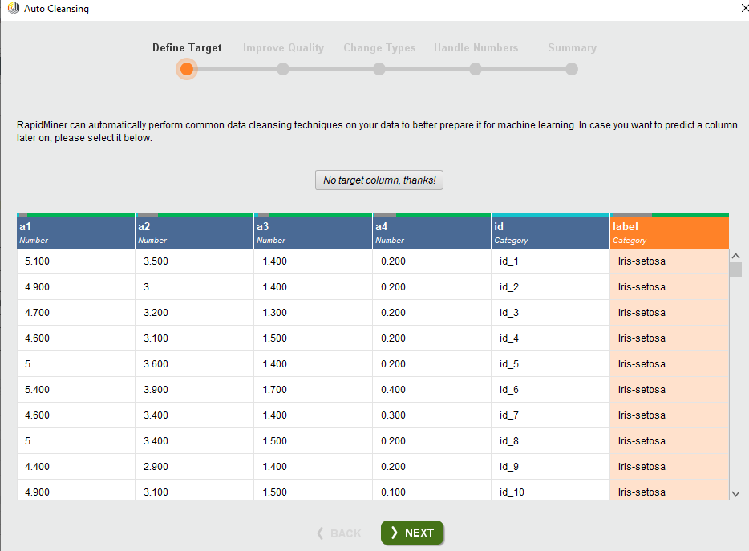Click the RapidMiner icon in title bar
Screen dimensions: 749x551
point(14,8)
